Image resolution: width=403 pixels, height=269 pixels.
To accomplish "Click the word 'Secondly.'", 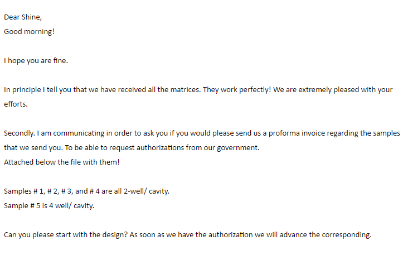I will (x=20, y=133).
